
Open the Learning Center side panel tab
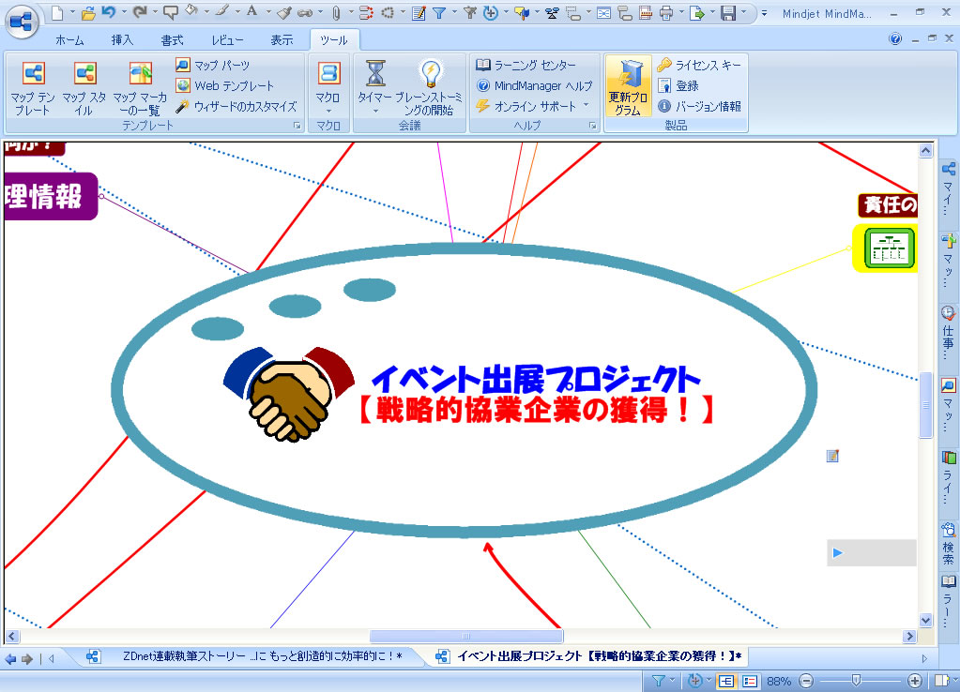coord(949,602)
